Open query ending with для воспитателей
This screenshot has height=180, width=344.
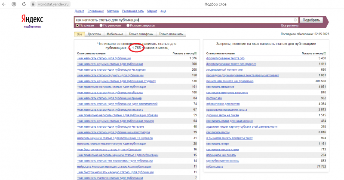(117, 104)
